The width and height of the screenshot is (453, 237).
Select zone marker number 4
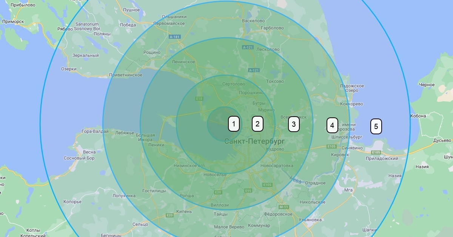coord(332,125)
